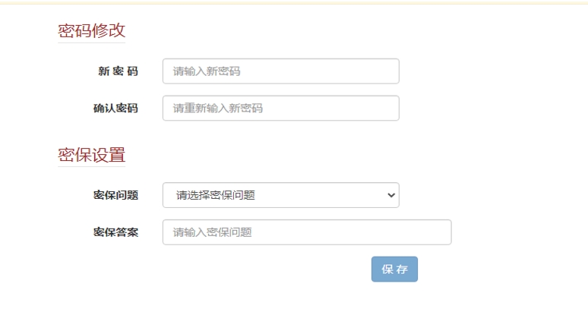Click the 请输入新密码 placeholder text

(207, 71)
